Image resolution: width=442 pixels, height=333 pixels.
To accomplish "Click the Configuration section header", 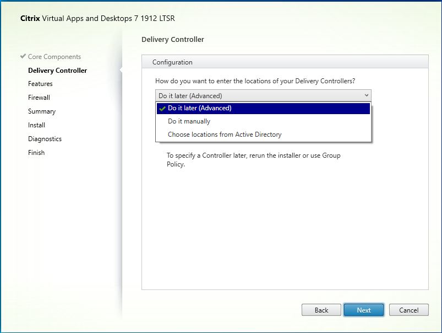I will pyautogui.click(x=172, y=62).
